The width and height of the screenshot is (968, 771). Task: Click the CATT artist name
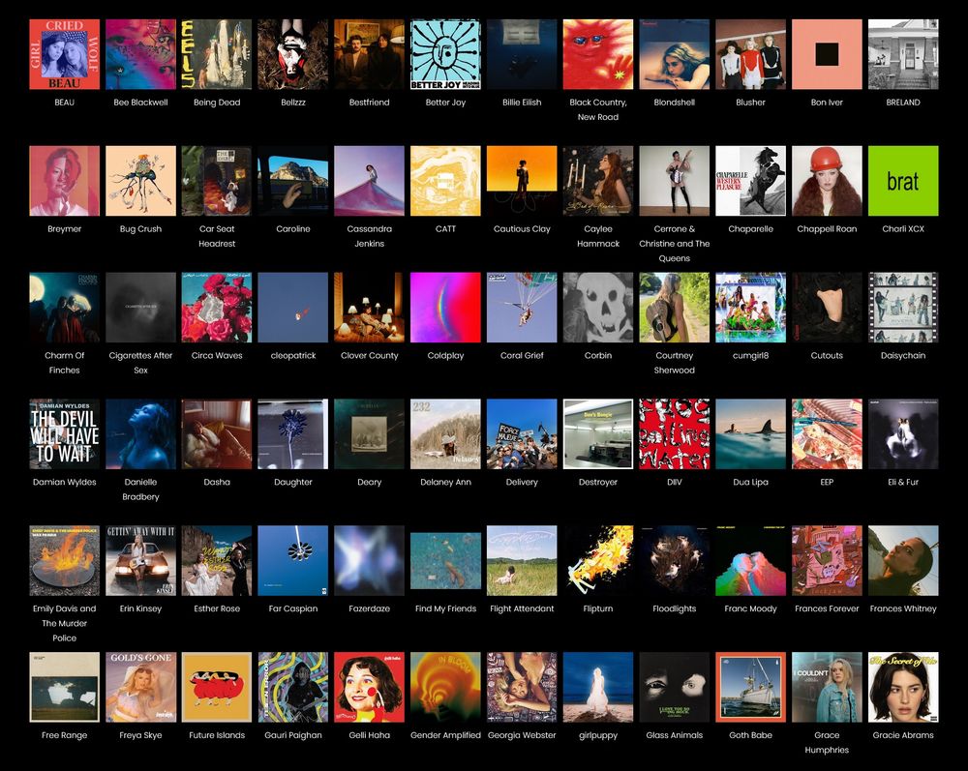pos(445,229)
